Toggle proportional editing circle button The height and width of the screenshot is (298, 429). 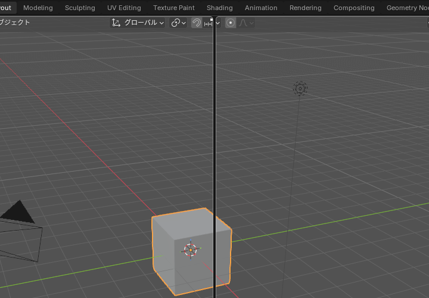(231, 23)
